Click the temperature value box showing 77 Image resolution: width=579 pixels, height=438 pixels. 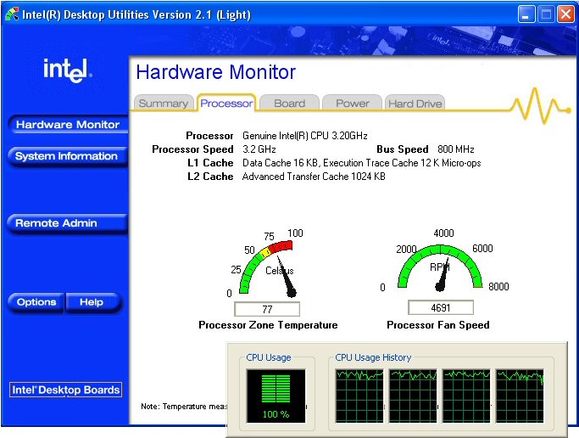[x=267, y=310]
